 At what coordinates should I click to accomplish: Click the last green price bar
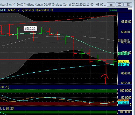point(114,62)
